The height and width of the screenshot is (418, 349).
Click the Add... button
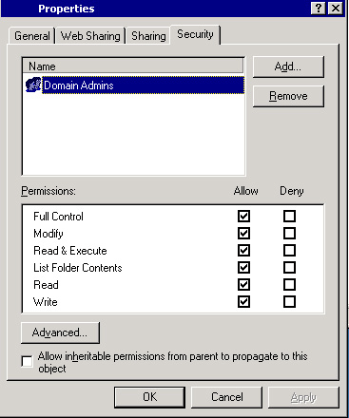(288, 66)
